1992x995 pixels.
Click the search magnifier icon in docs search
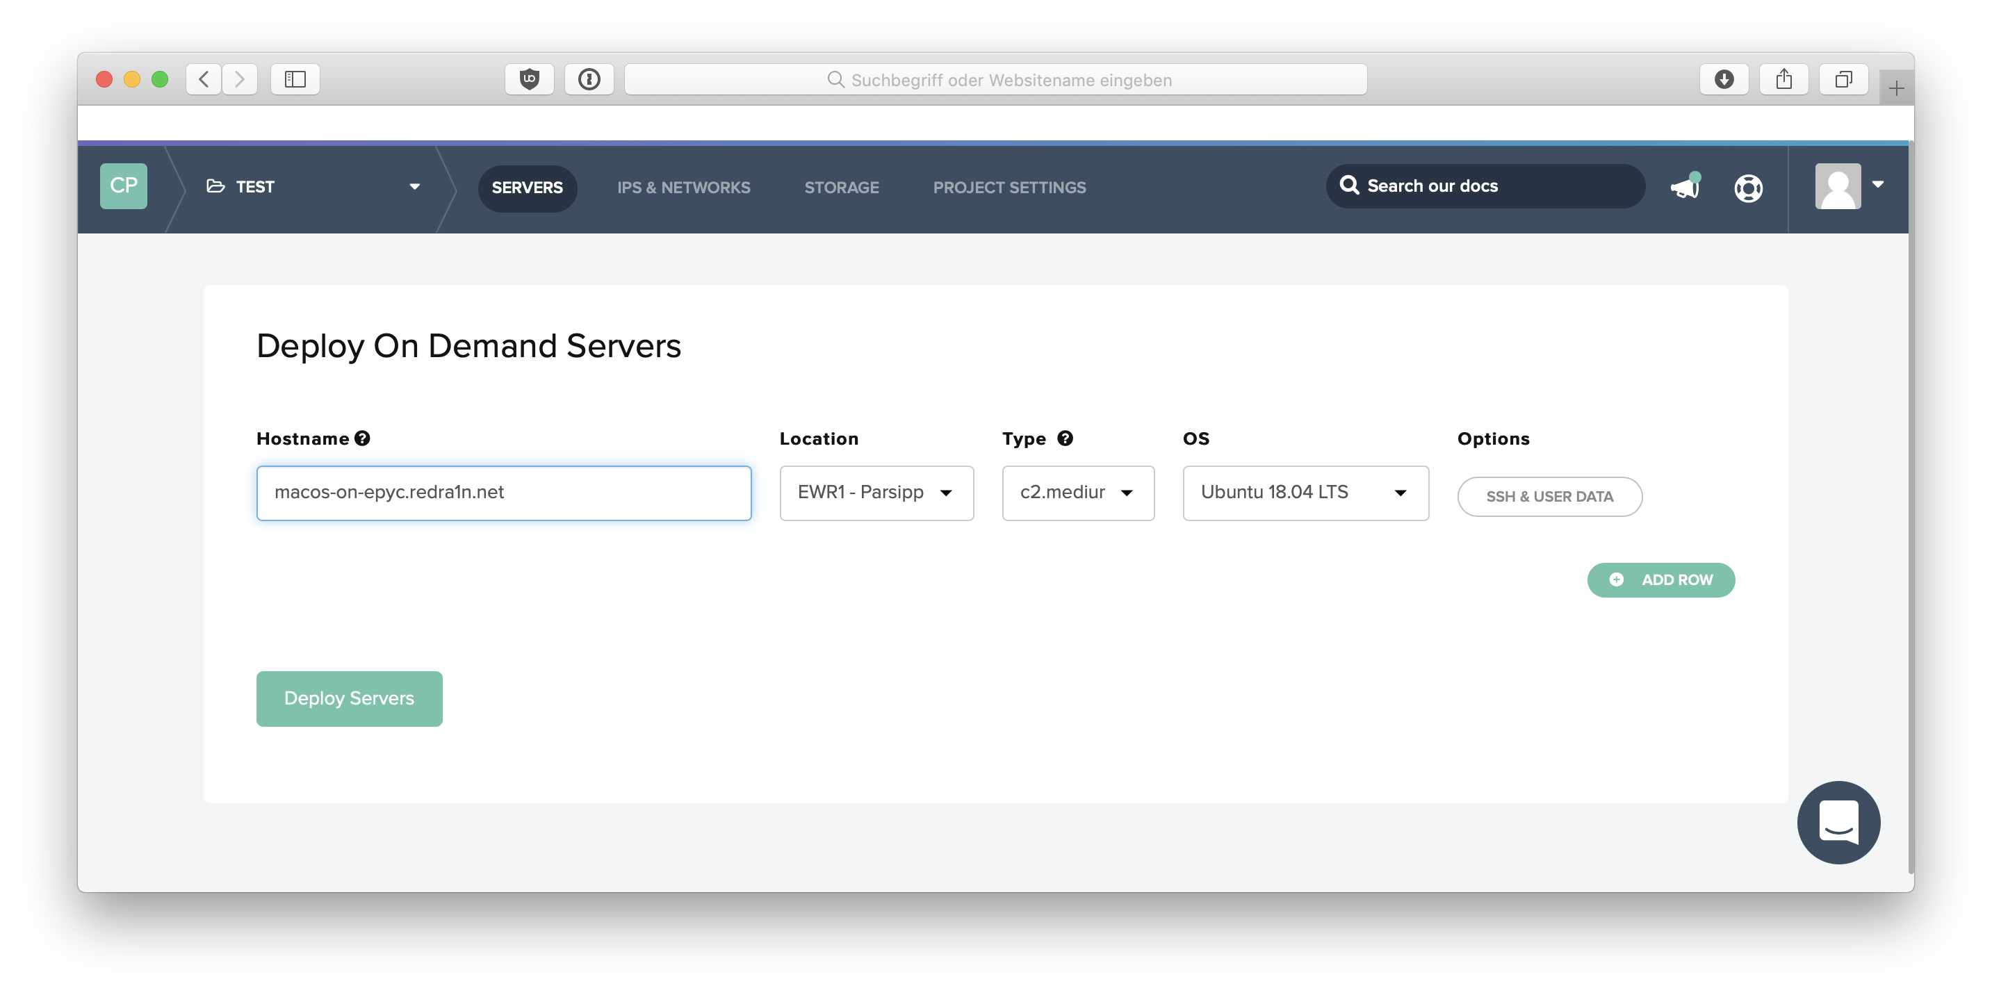(x=1349, y=185)
